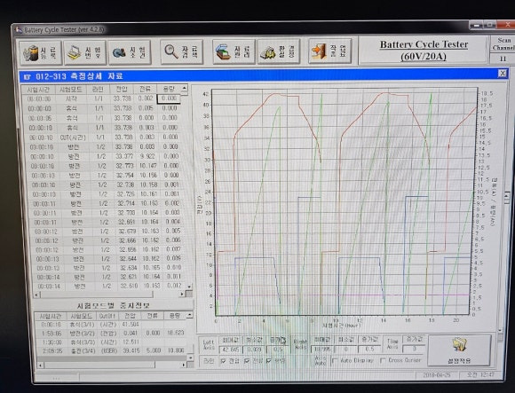Image resolution: width=515 pixels, height=393 pixels.
Task: Apply settings with the folder icon button
Action: [459, 350]
